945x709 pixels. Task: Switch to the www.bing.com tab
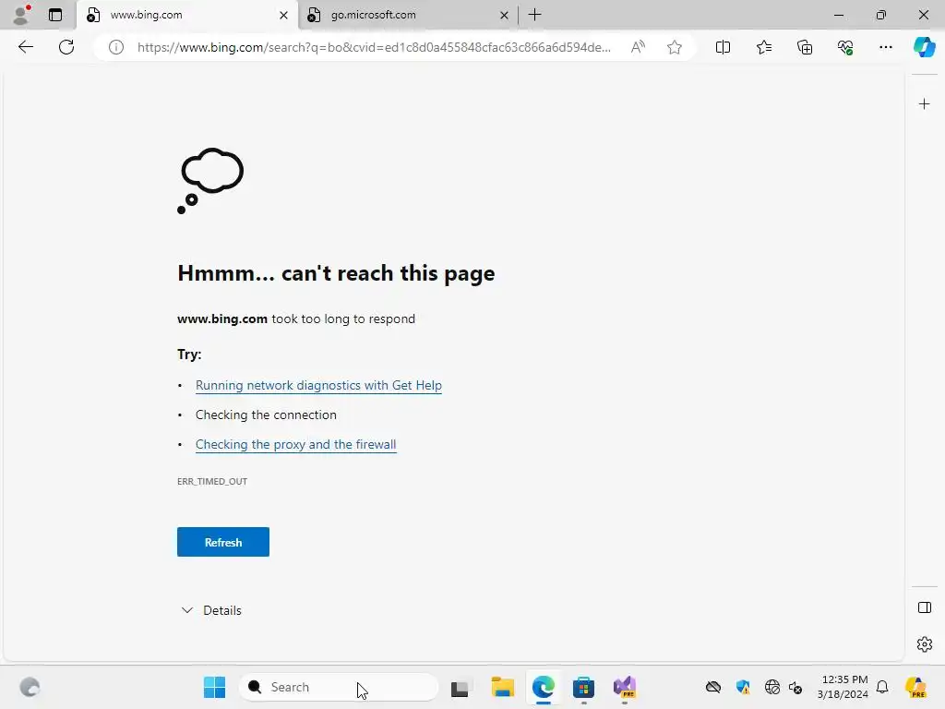coord(186,15)
